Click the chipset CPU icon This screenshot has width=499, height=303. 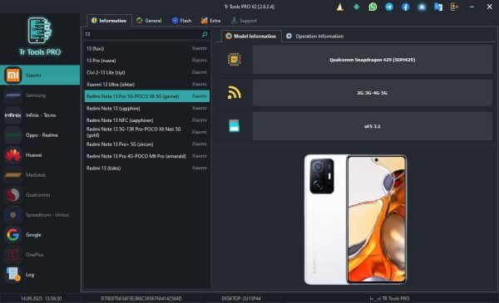click(x=235, y=60)
